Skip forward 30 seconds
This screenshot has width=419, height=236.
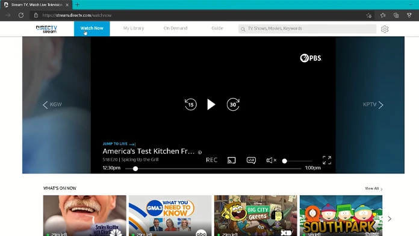coord(233,104)
